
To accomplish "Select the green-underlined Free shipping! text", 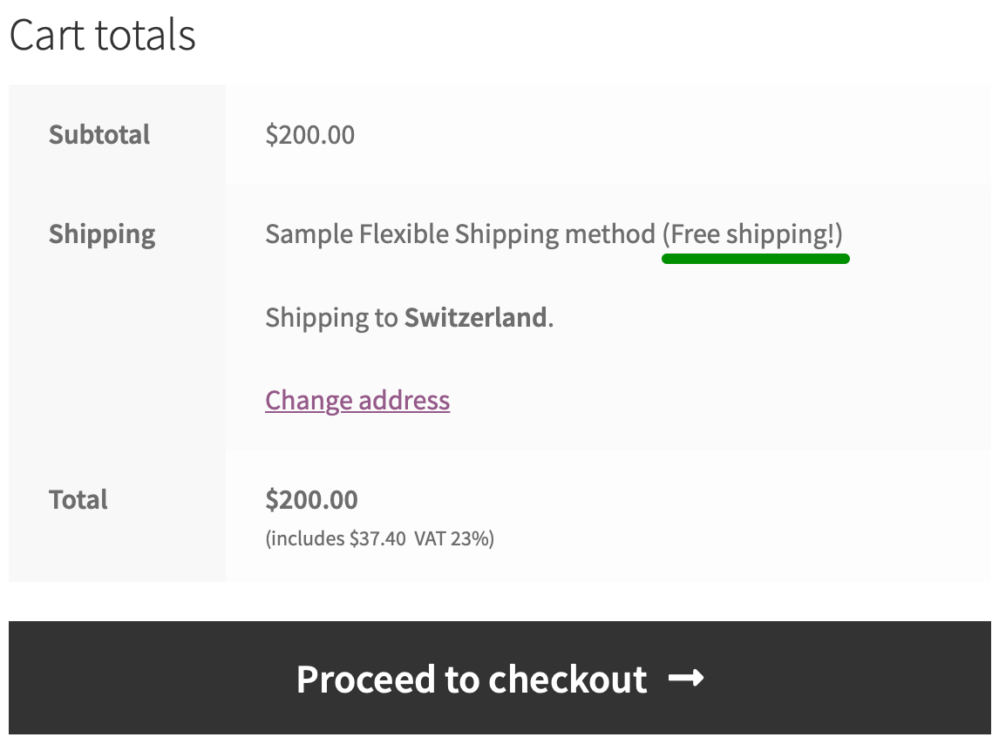I will pyautogui.click(x=755, y=233).
